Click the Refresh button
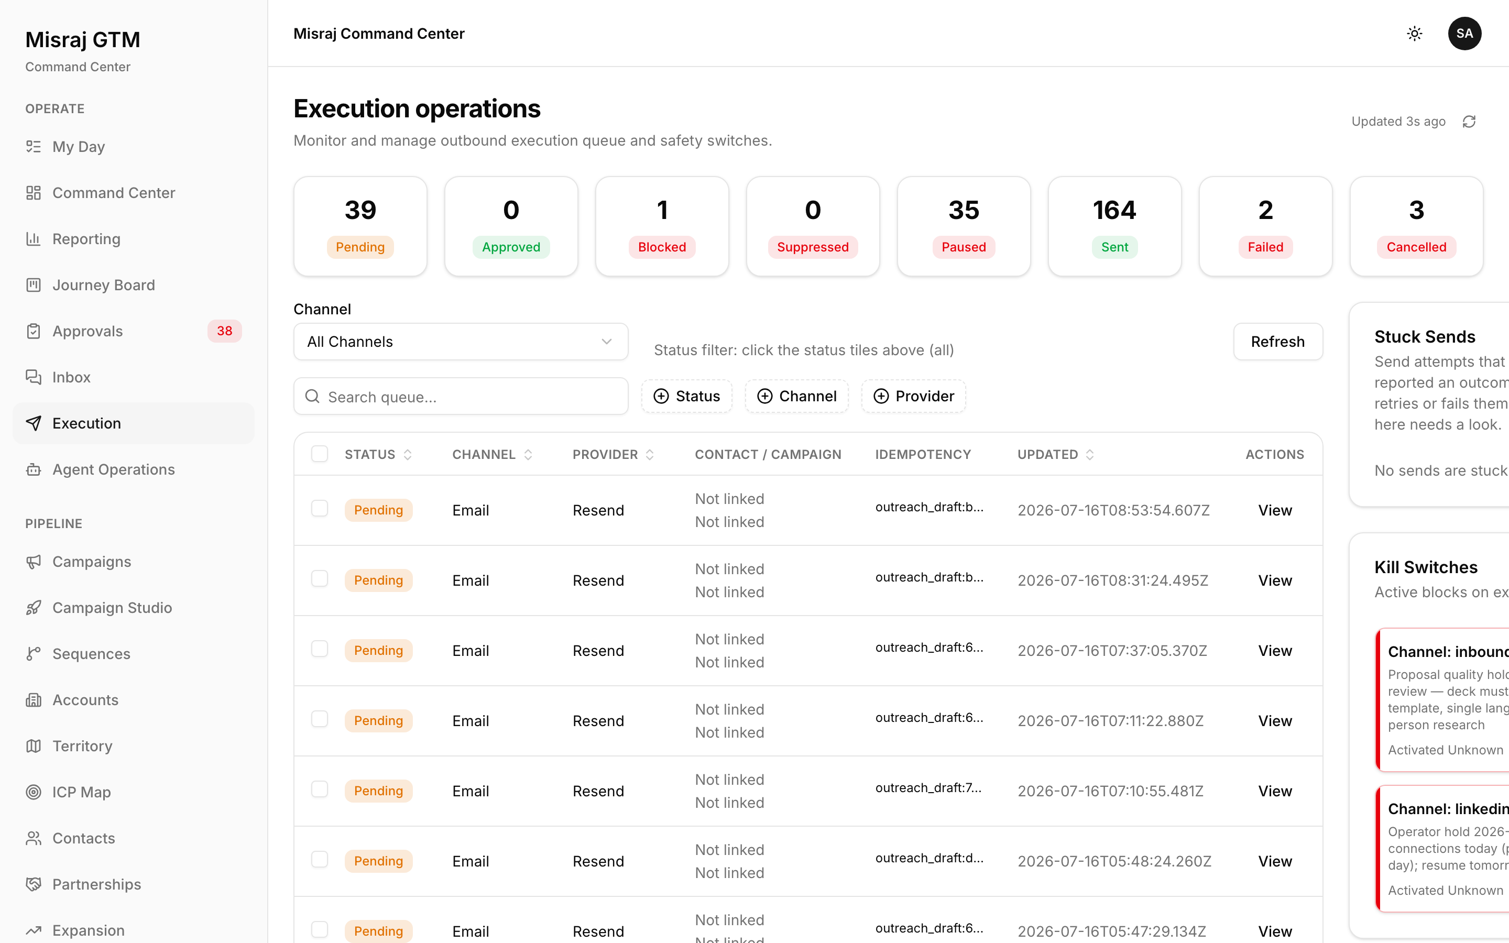The width and height of the screenshot is (1509, 943). pyautogui.click(x=1277, y=342)
